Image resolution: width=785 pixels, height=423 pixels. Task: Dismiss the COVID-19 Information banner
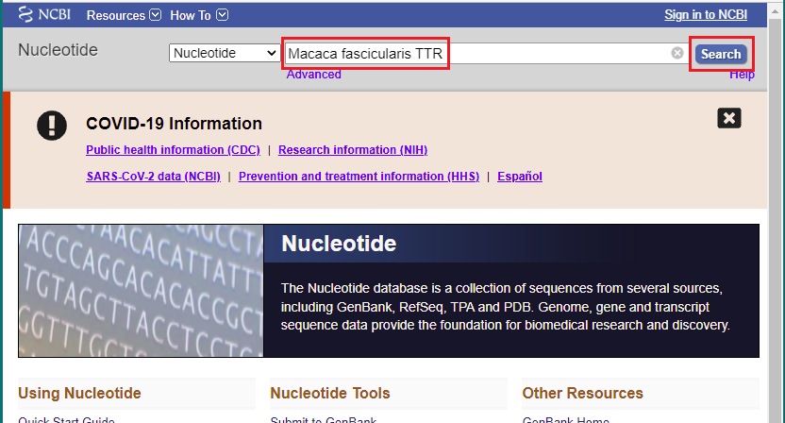[729, 118]
